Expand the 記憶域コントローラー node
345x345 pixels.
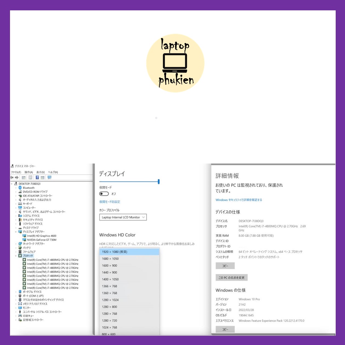(16, 320)
